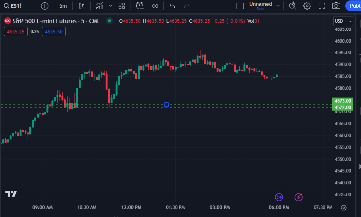Click the 09:00 AM time axis label
Image resolution: width=361 pixels, height=217 pixels.
point(42,207)
